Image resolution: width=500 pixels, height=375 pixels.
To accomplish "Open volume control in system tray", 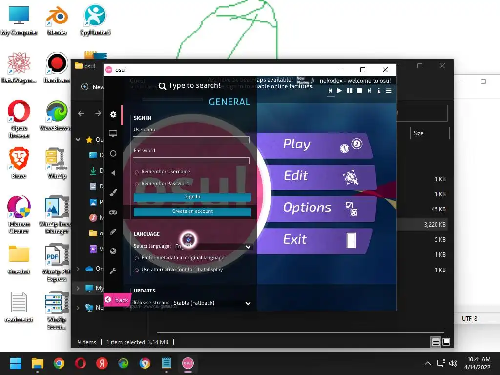I will [453, 363].
